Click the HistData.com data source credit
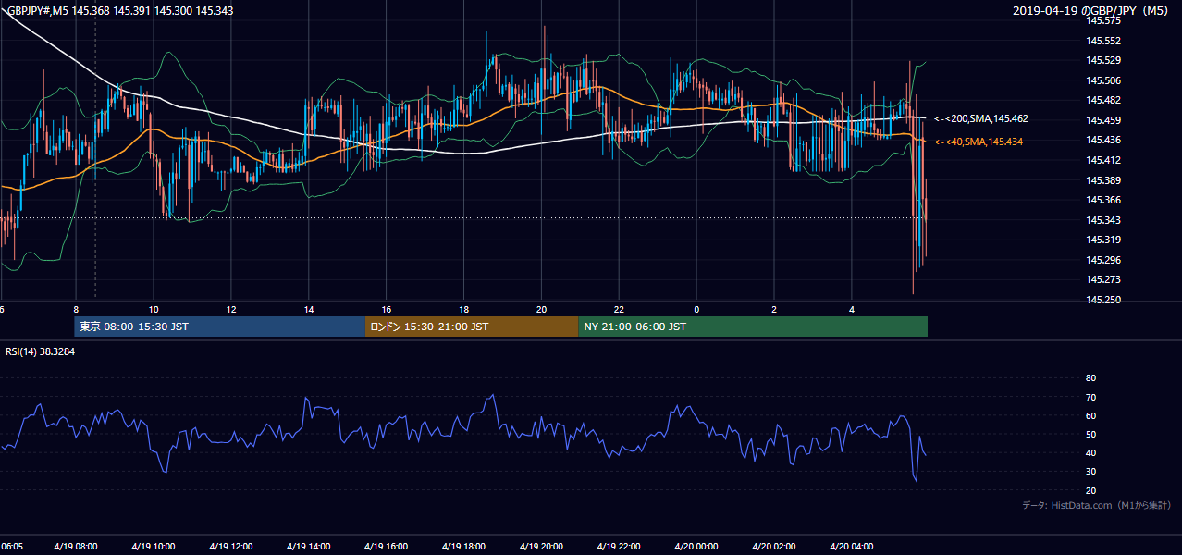Image resolution: width=1182 pixels, height=555 pixels. pos(1097,505)
